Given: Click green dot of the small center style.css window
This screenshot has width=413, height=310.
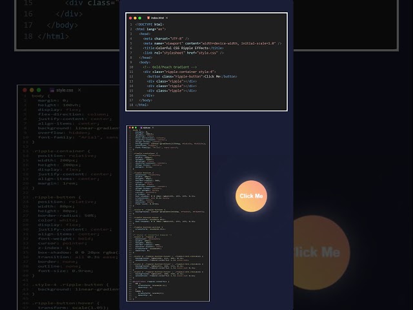Looking at the screenshot, I should coord(136,128).
